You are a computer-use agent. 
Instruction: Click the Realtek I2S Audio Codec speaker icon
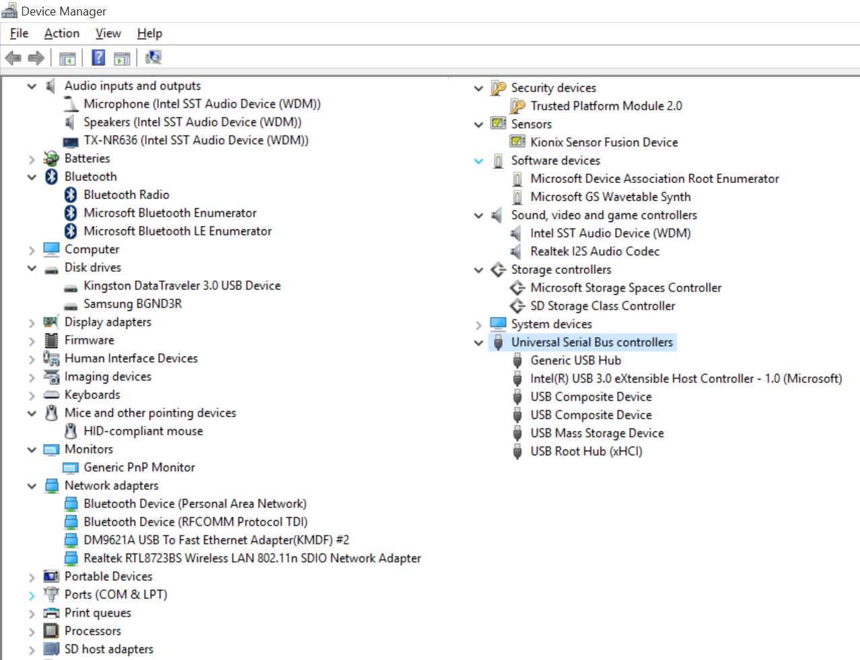click(516, 251)
